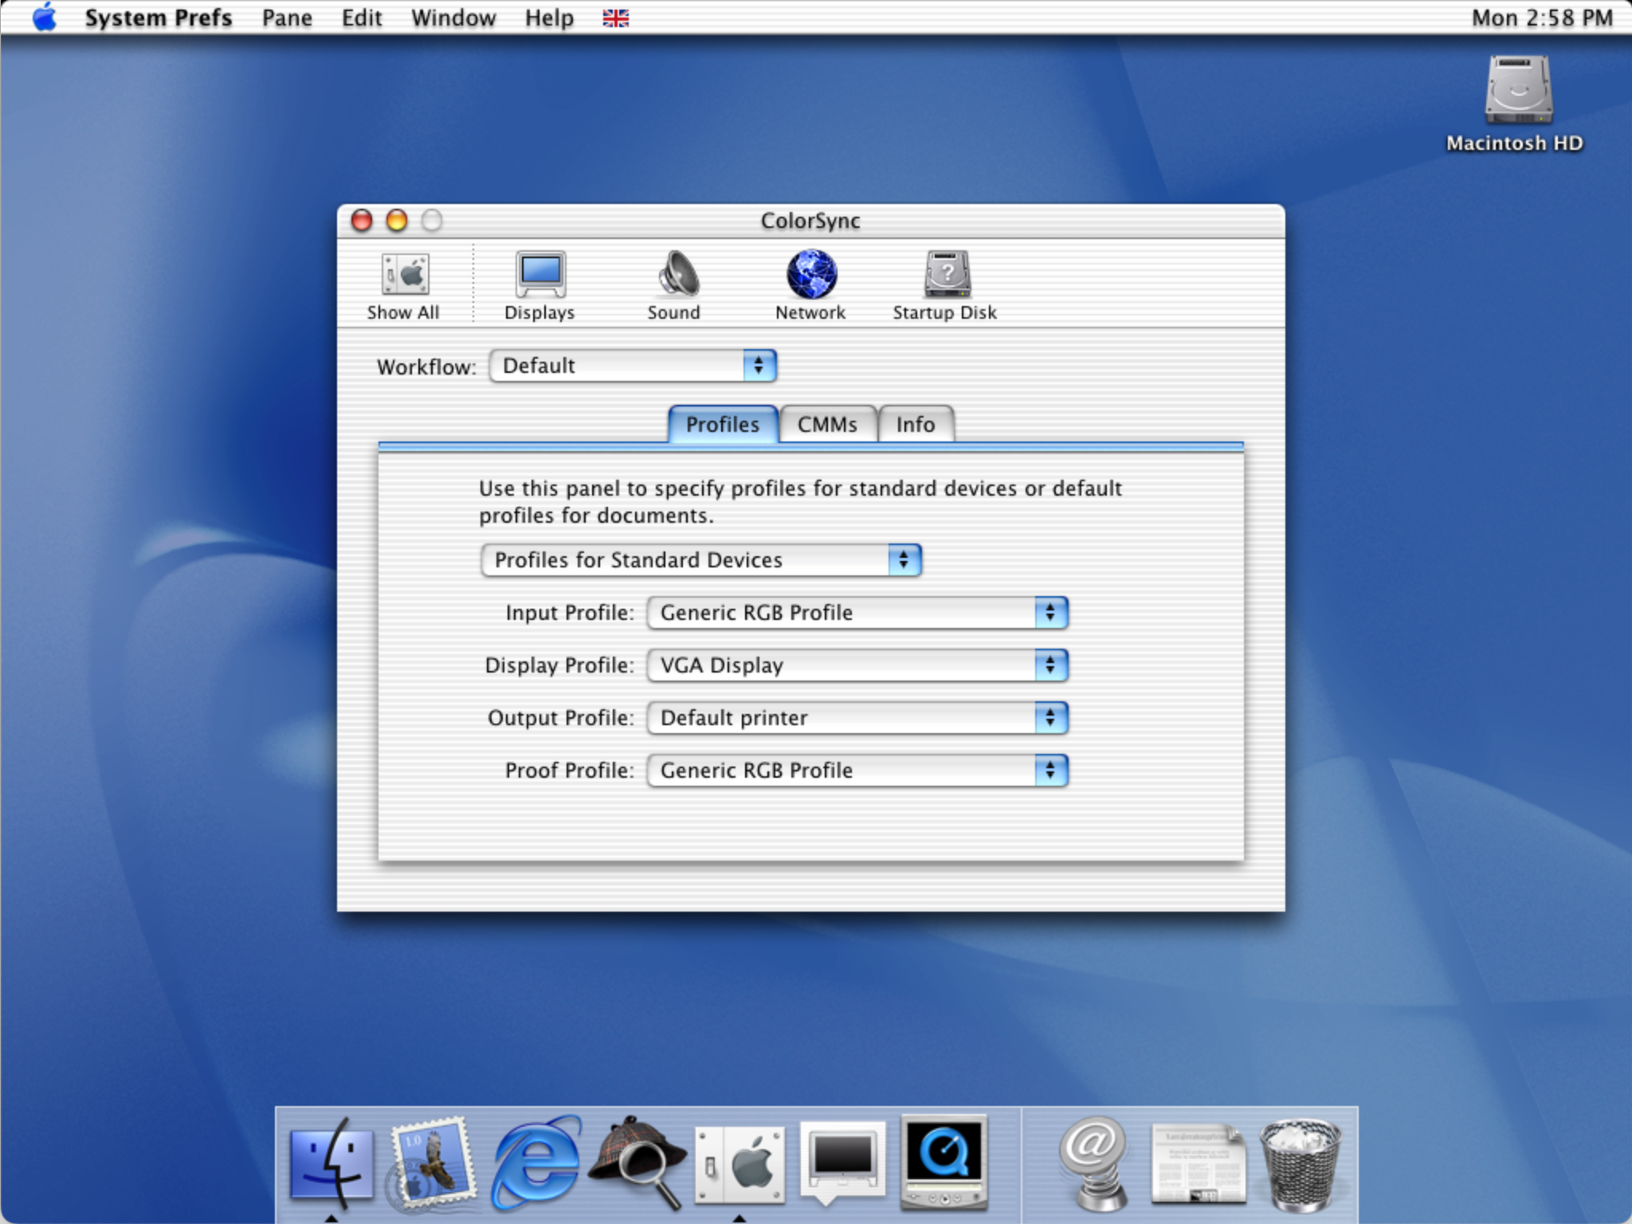Click the Input Profile label
This screenshot has height=1224, width=1632.
point(570,613)
